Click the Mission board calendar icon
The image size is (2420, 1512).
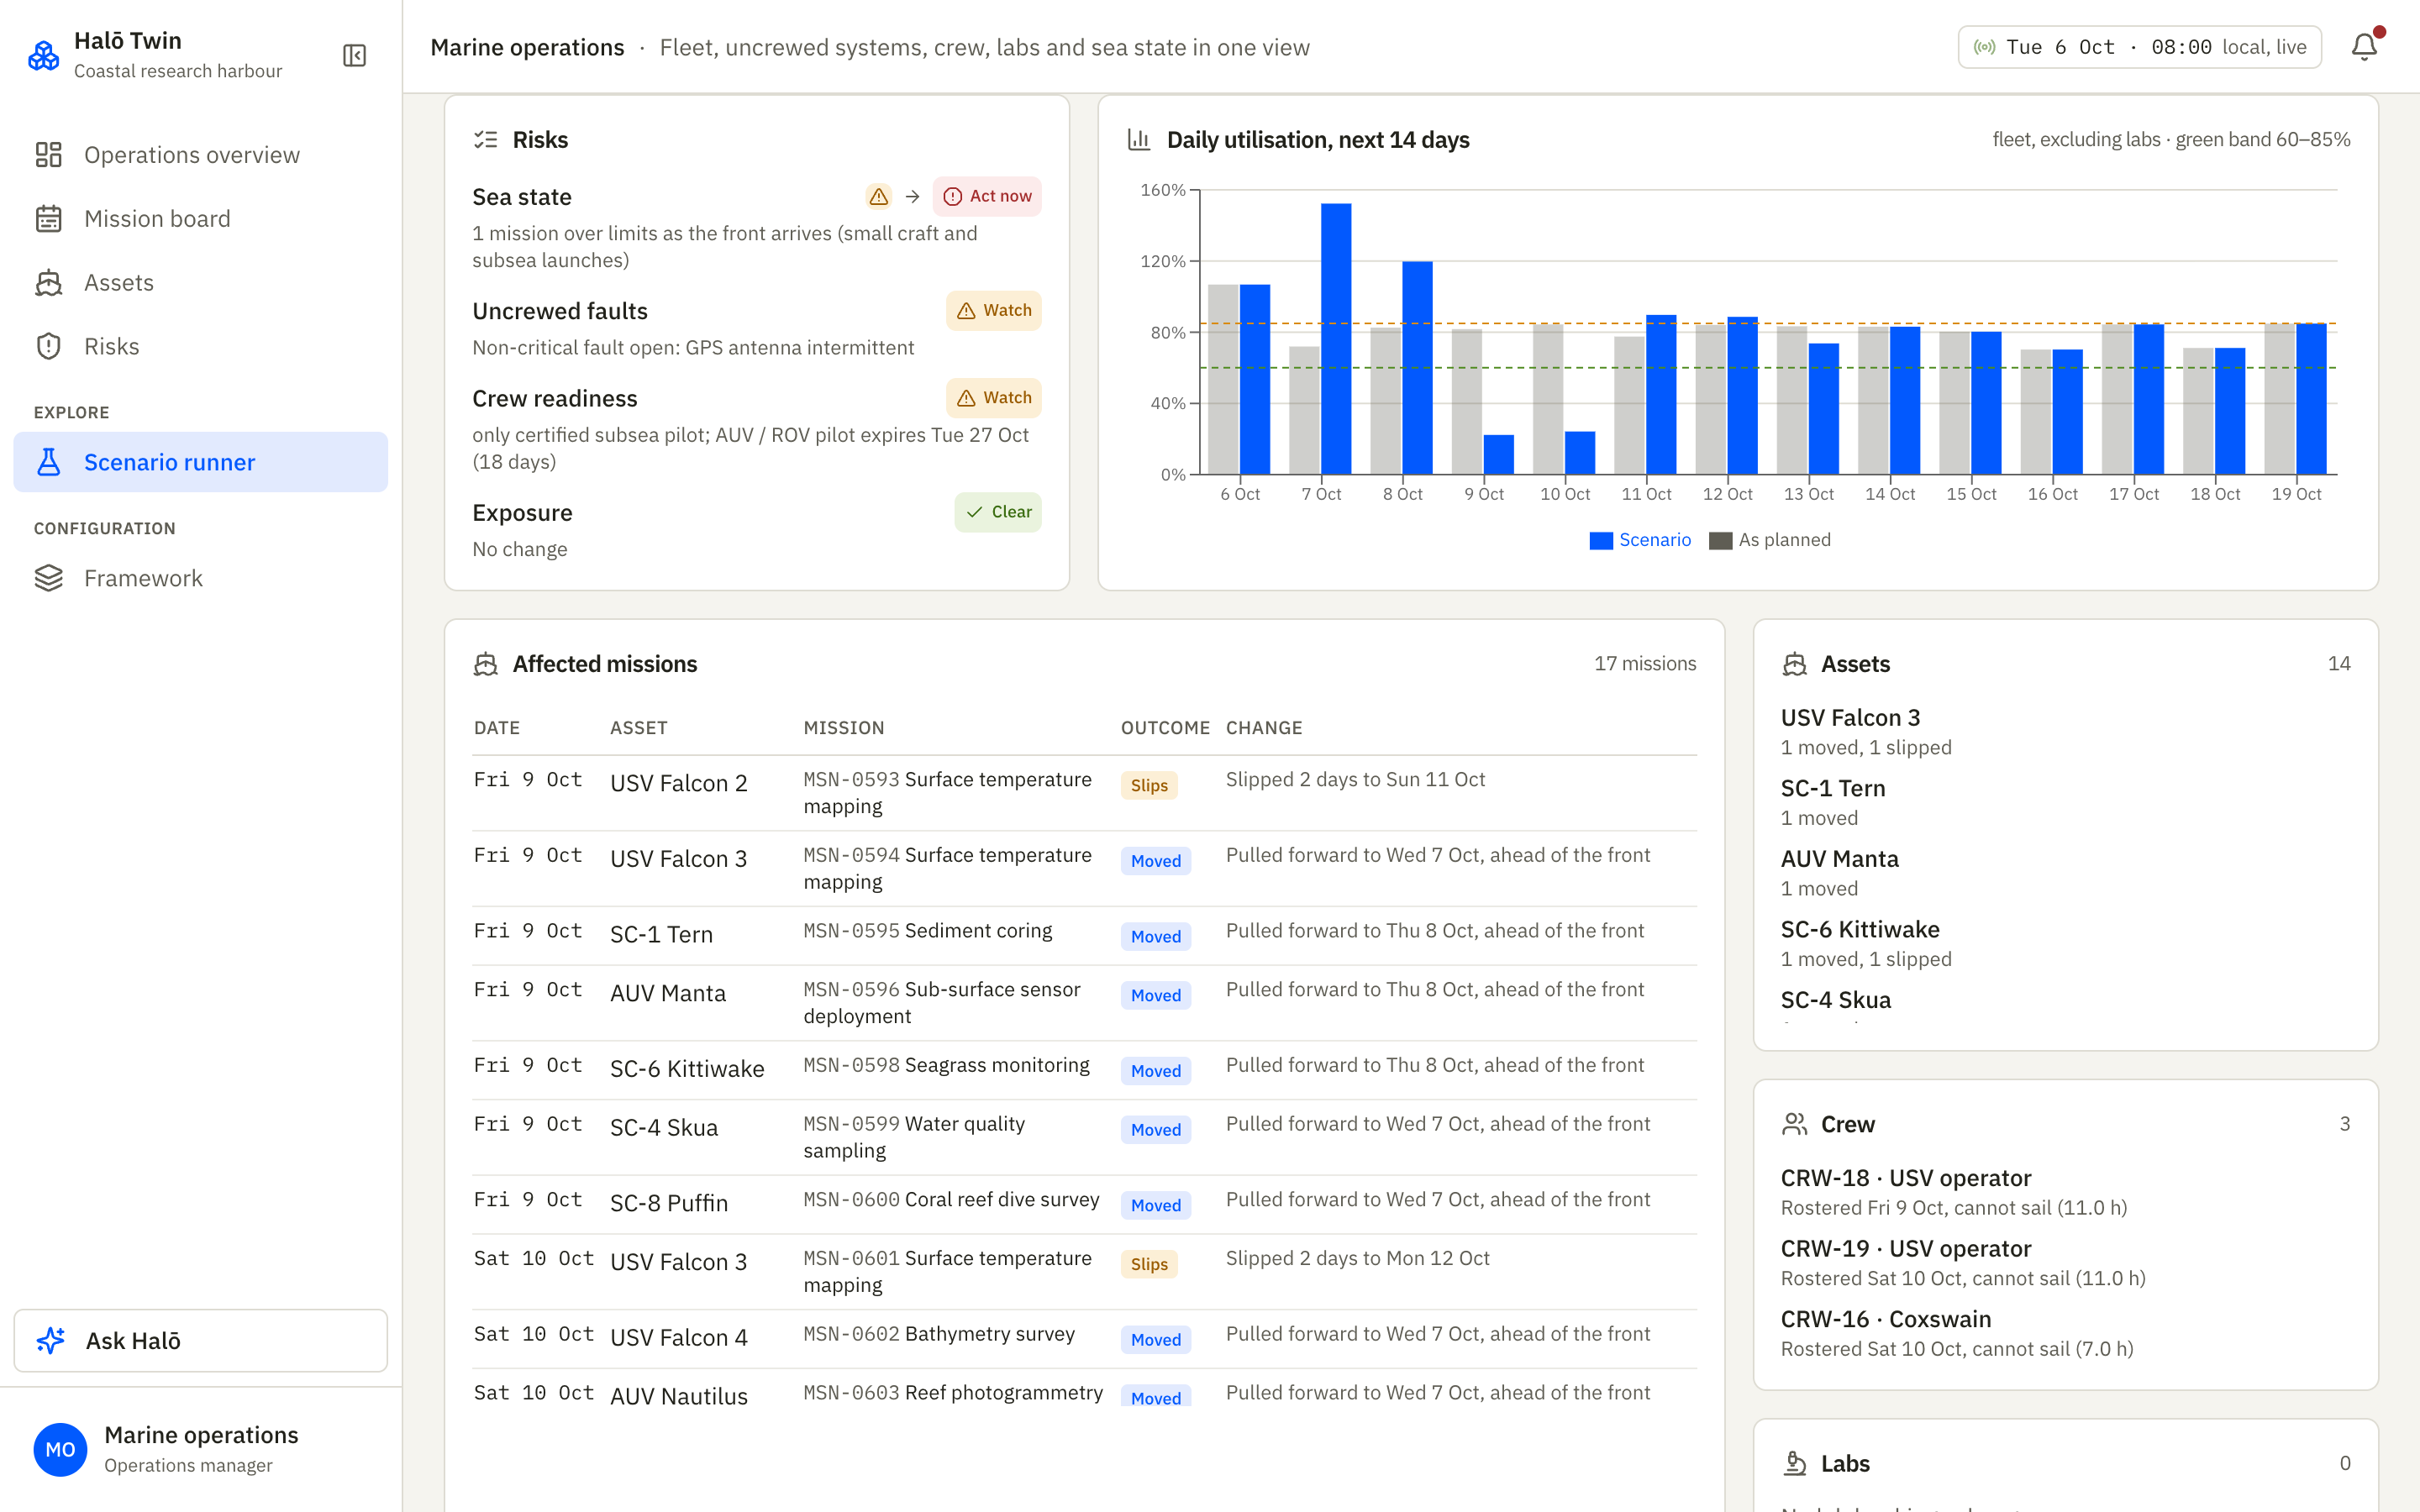tap(48, 219)
